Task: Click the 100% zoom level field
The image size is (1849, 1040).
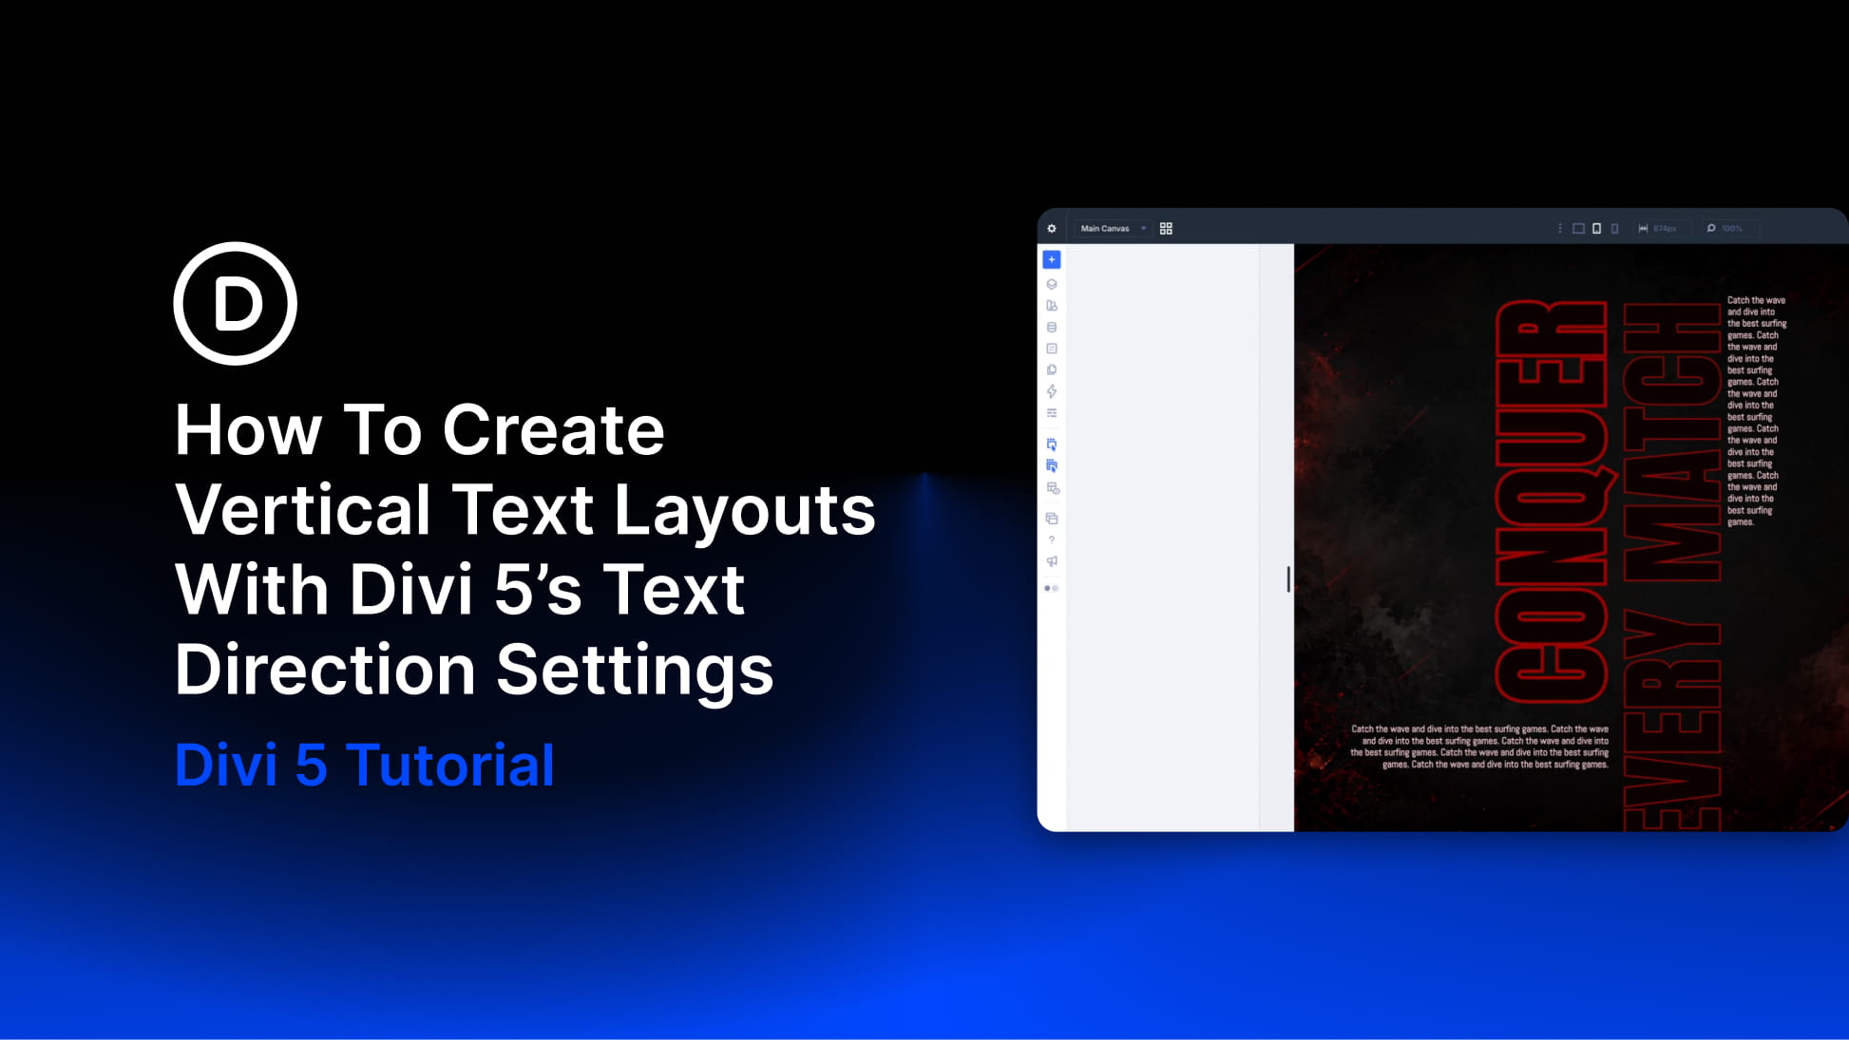Action: 1730,228
